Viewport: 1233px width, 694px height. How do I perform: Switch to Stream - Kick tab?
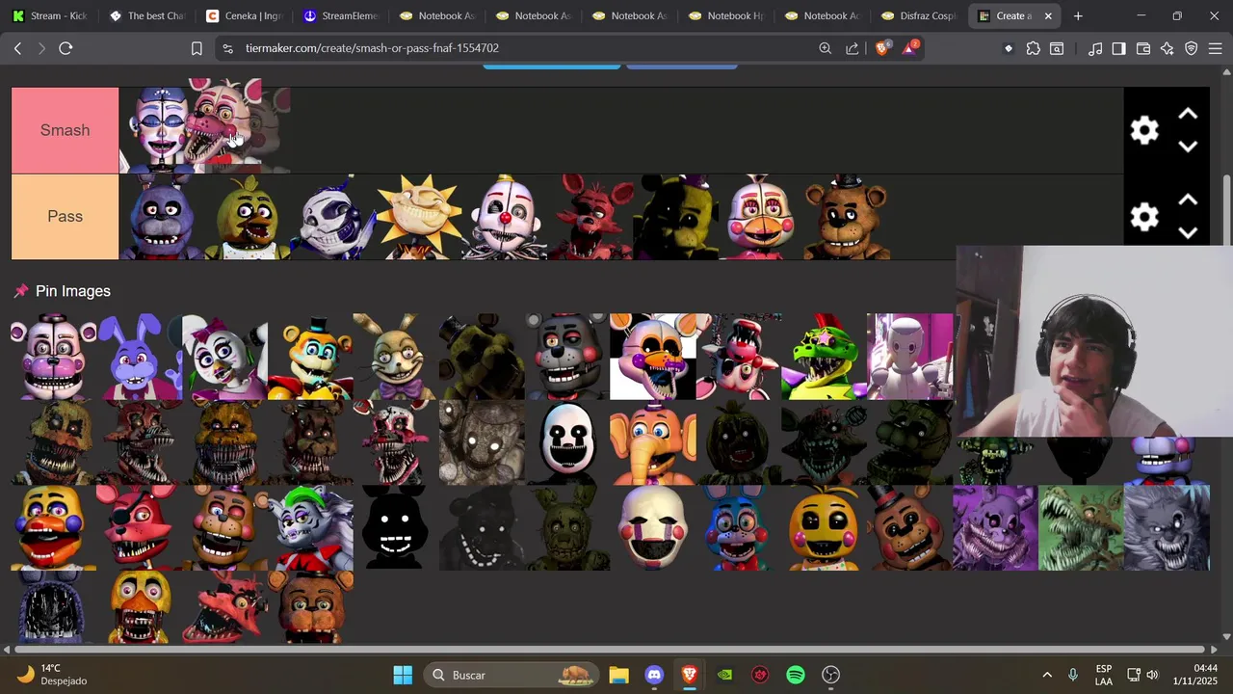[x=50, y=15]
